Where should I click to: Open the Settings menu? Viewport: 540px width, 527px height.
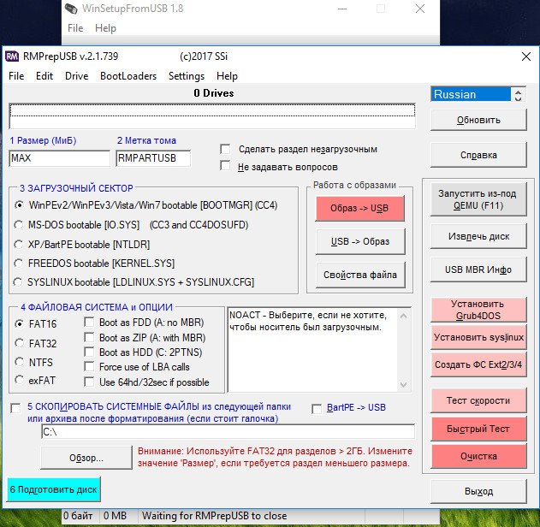point(186,76)
